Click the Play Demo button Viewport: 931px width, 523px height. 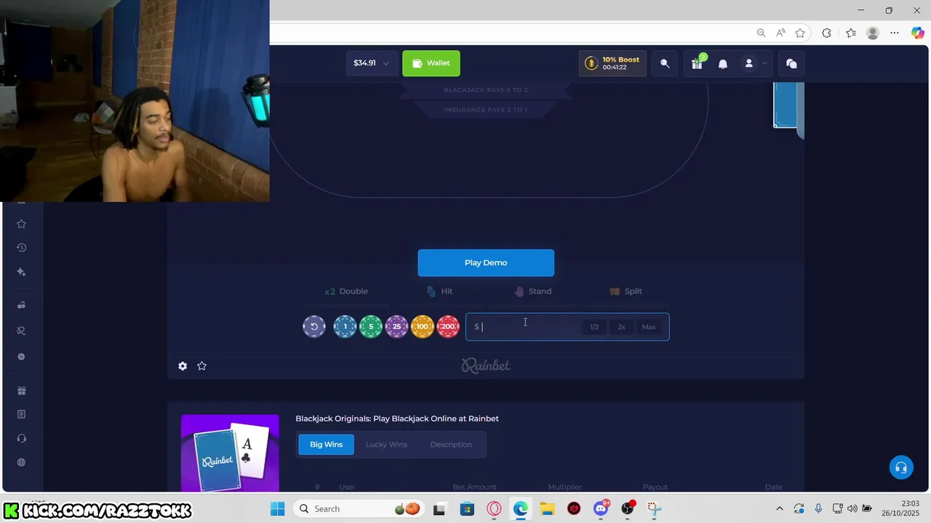point(486,263)
